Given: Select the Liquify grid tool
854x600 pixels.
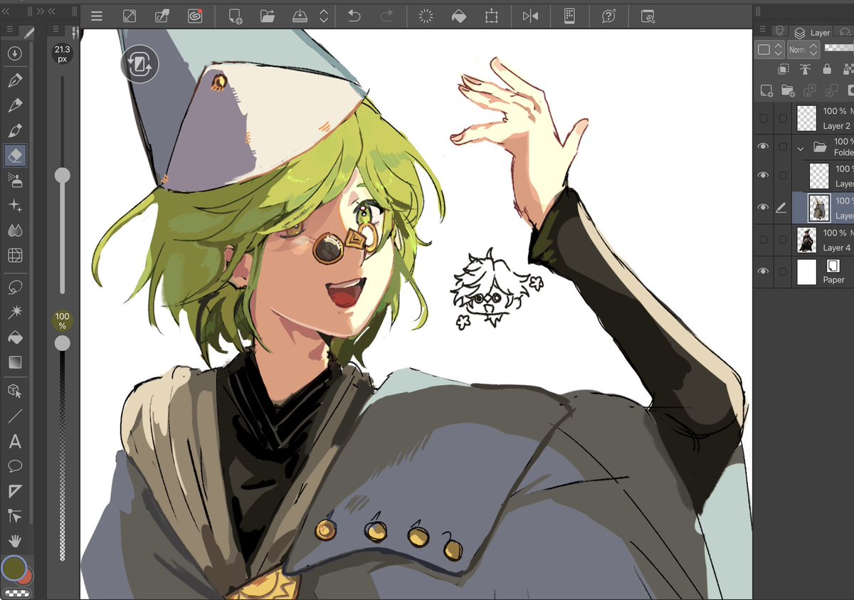Looking at the screenshot, I should (14, 255).
